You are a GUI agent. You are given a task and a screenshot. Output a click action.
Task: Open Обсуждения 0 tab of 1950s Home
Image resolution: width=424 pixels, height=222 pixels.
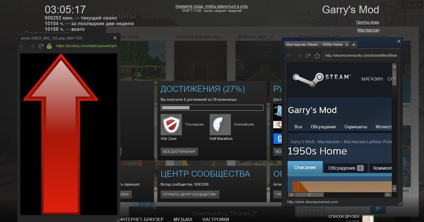coord(346,168)
